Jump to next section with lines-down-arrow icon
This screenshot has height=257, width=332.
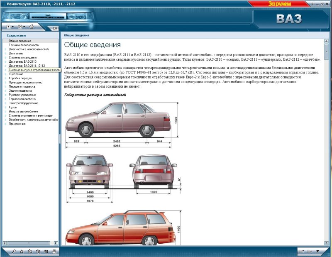click(x=310, y=251)
